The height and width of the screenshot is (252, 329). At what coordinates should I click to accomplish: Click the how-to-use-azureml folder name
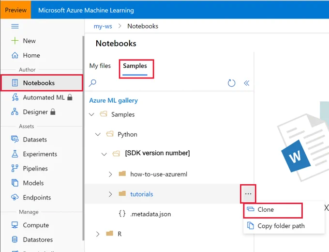click(159, 174)
